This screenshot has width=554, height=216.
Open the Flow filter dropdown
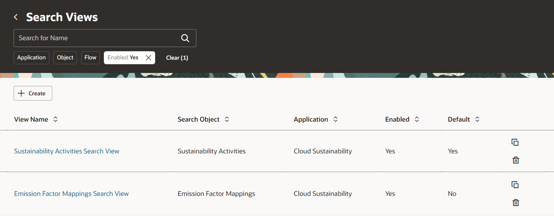click(x=90, y=58)
